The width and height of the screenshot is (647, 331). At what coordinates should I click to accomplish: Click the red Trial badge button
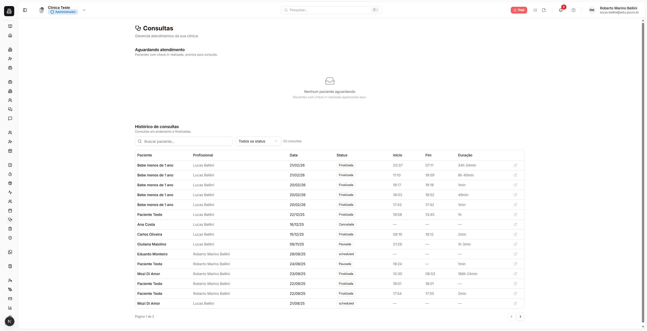coord(519,10)
